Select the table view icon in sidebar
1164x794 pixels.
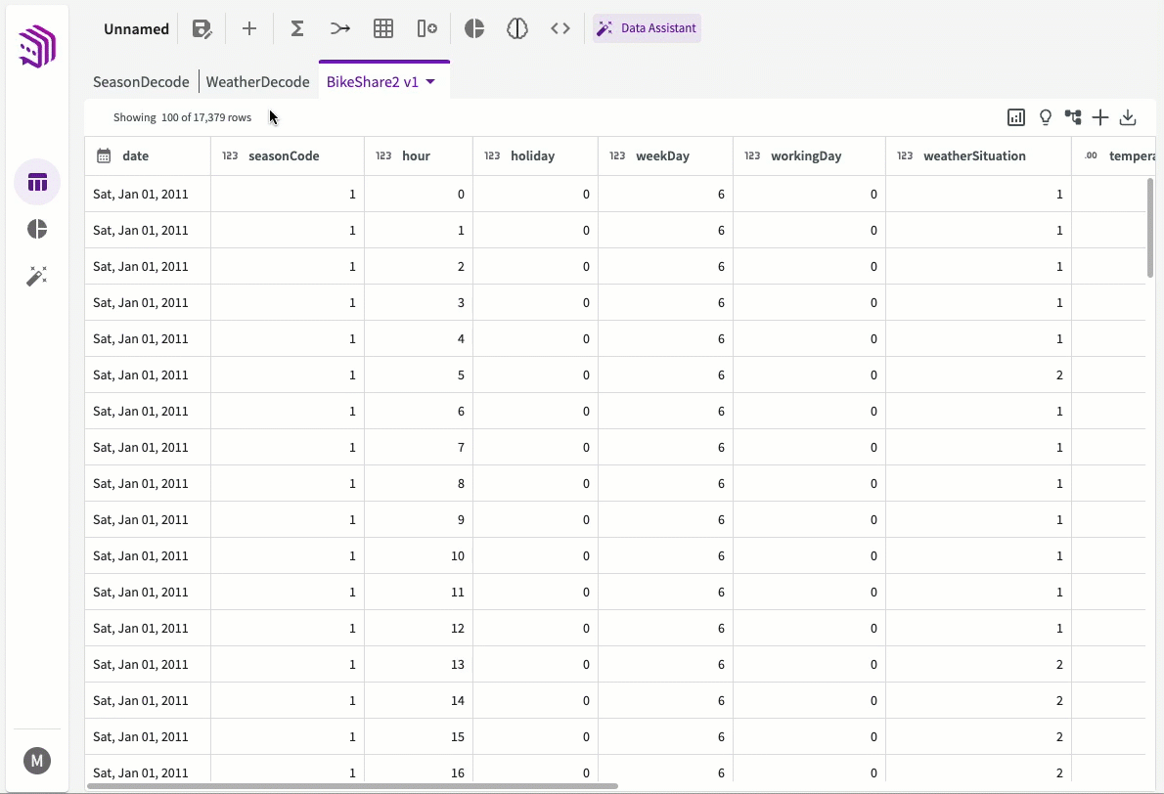(x=37, y=182)
